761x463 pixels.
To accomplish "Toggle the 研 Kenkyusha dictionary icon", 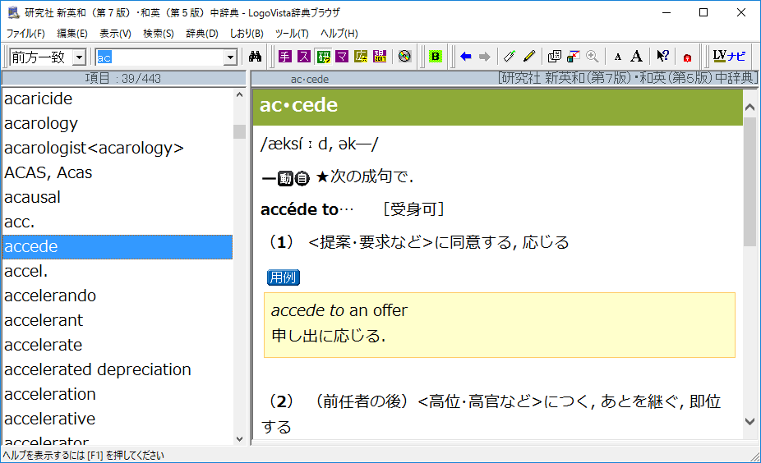I will point(323,57).
